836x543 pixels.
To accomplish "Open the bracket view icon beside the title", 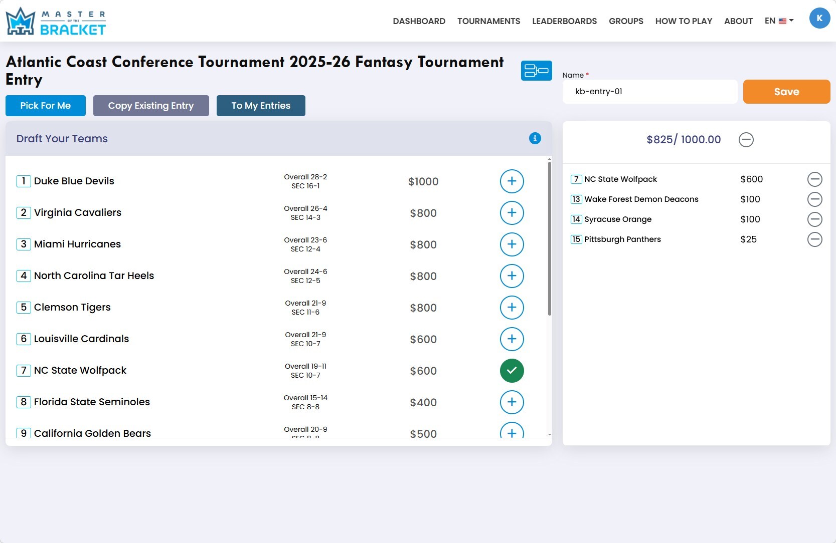I will tap(536, 71).
